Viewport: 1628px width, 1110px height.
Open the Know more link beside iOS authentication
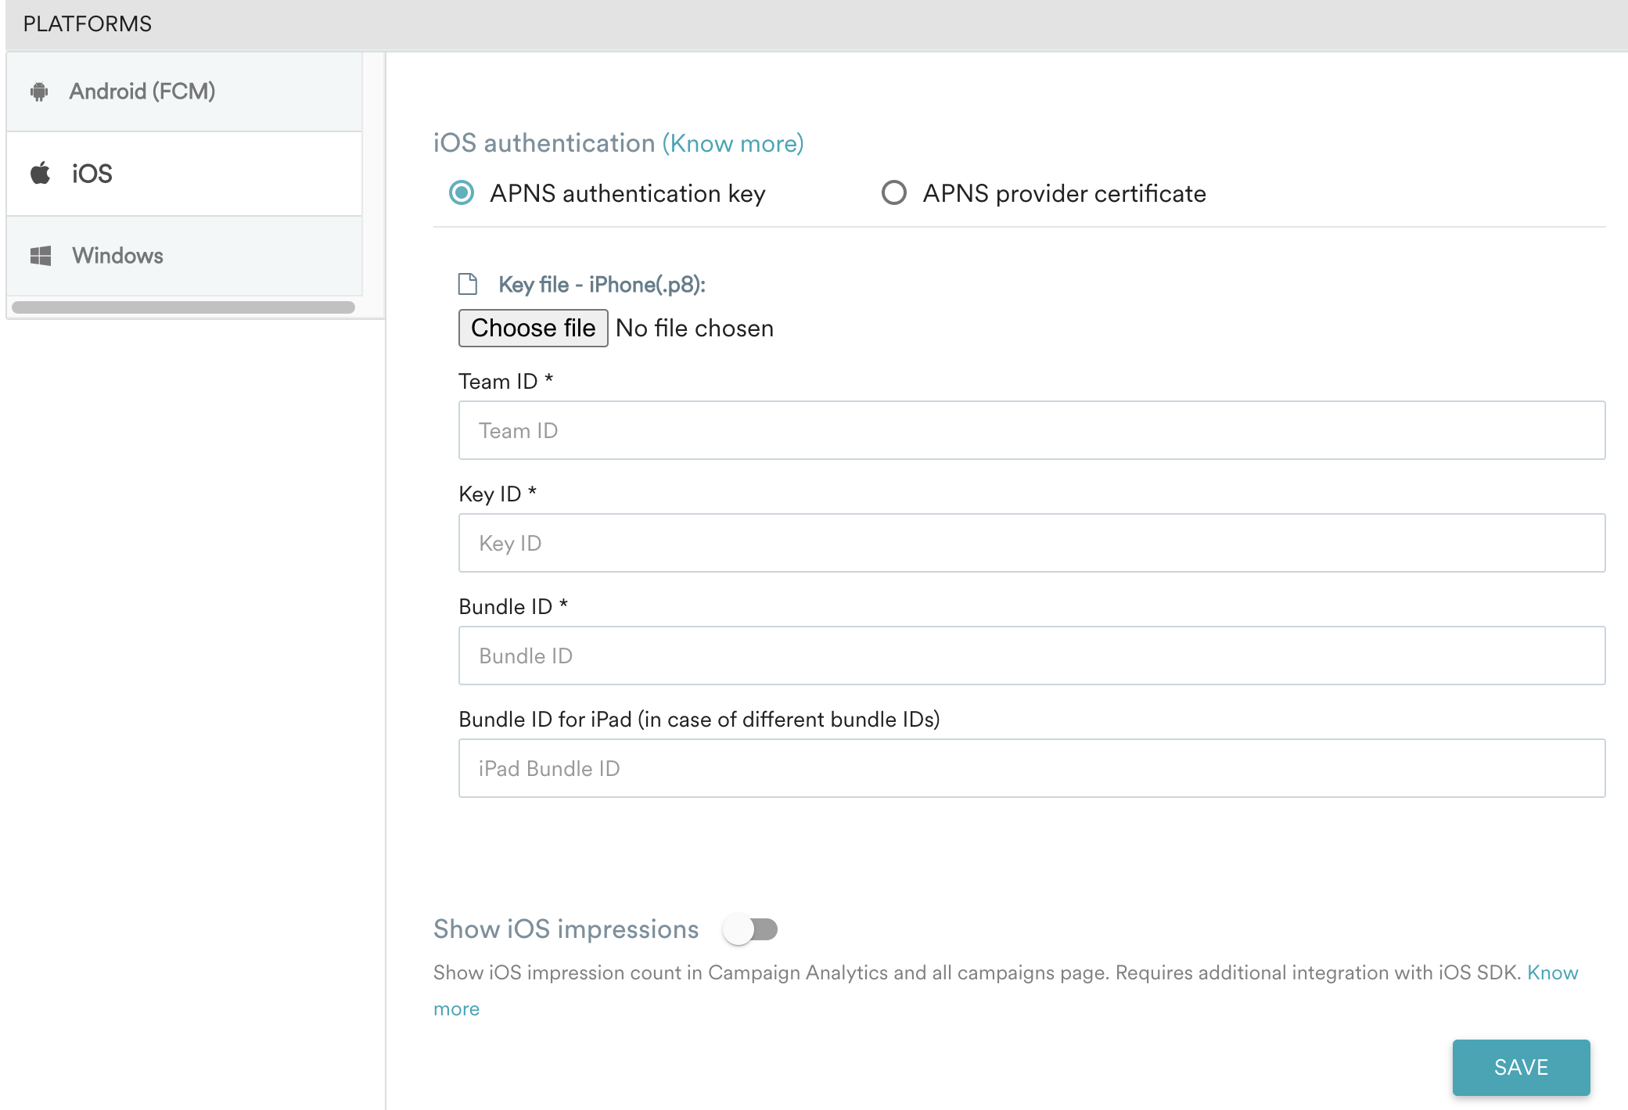coord(732,143)
